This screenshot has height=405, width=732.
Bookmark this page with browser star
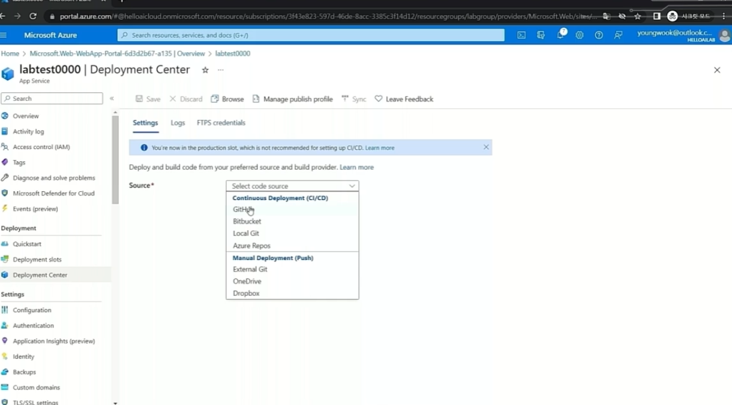click(x=638, y=16)
